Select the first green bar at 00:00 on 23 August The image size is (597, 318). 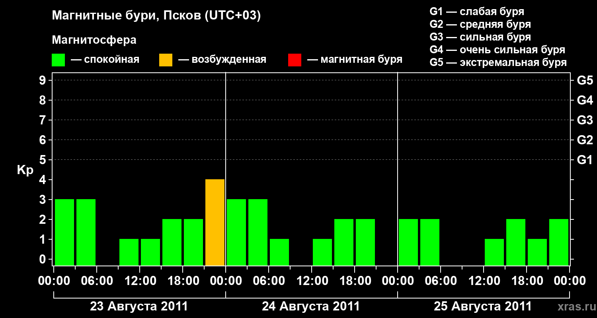point(64,232)
